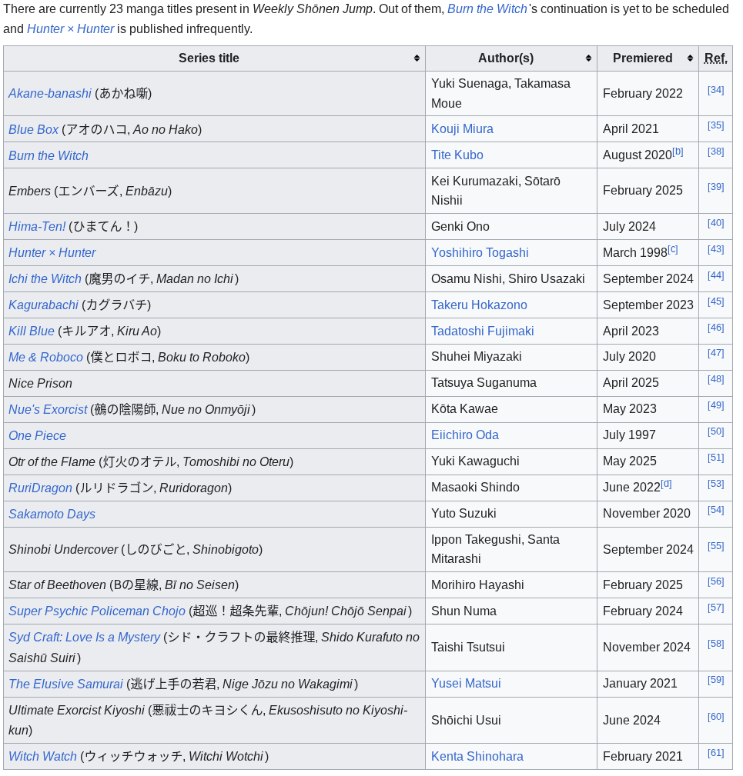Open reference [38] for Burn the Witch

point(716,152)
